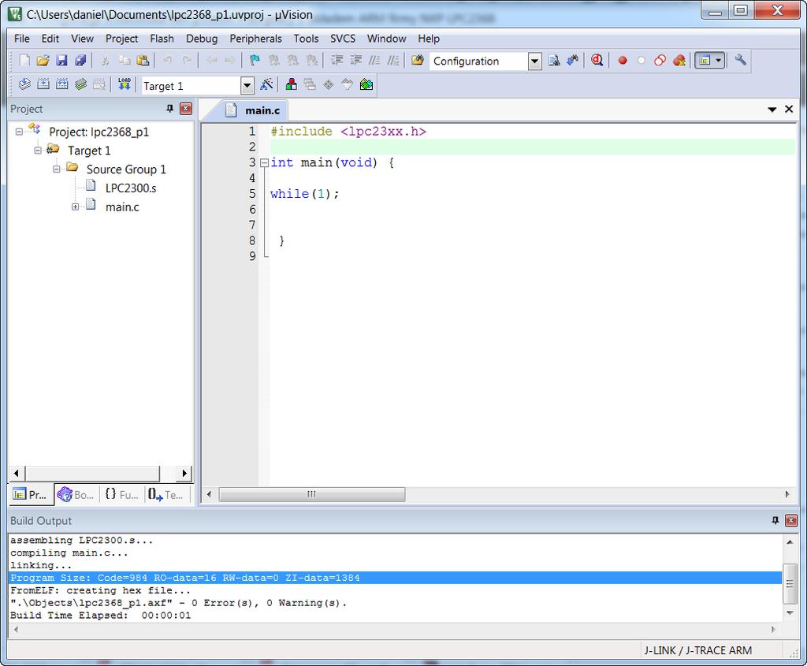
Task: Paste from clipboard using toolbar icon
Action: point(143,61)
